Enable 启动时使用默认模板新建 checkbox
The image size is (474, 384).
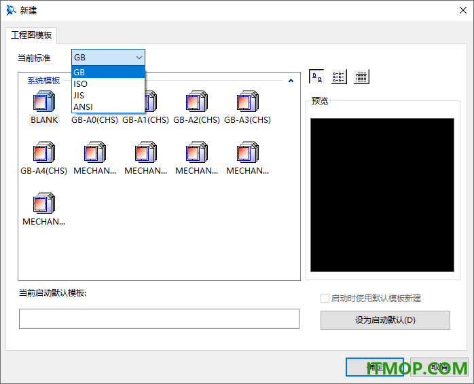(325, 299)
